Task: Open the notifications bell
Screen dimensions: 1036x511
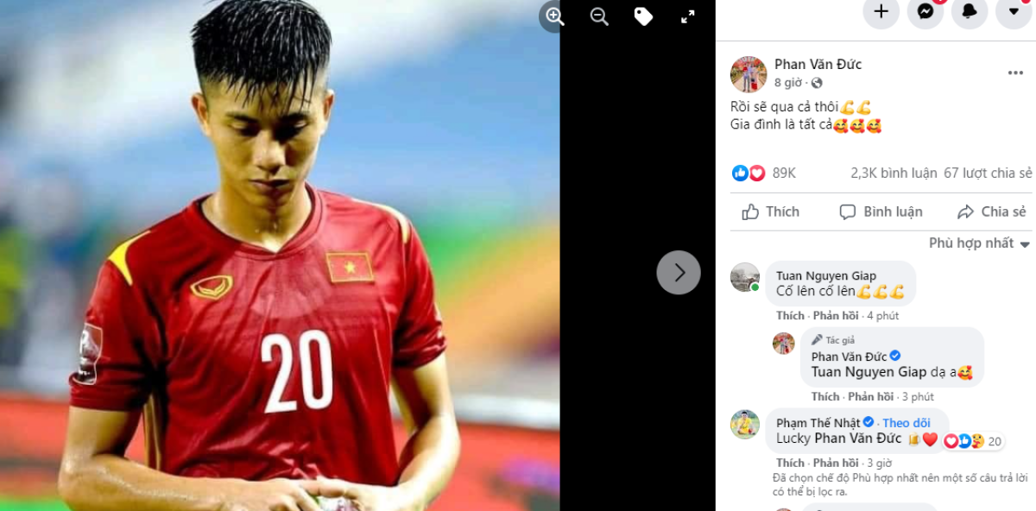Action: coord(970,11)
